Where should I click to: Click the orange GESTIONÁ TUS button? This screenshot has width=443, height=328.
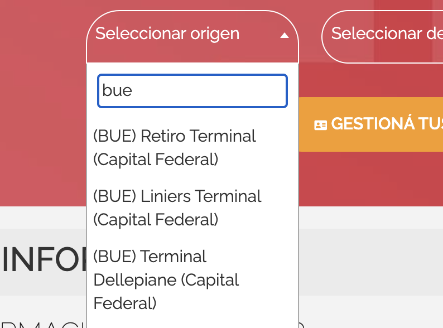click(371, 124)
